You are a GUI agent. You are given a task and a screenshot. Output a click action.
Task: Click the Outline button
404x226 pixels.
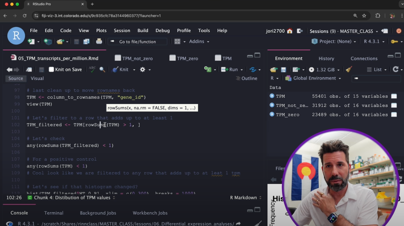247,79
